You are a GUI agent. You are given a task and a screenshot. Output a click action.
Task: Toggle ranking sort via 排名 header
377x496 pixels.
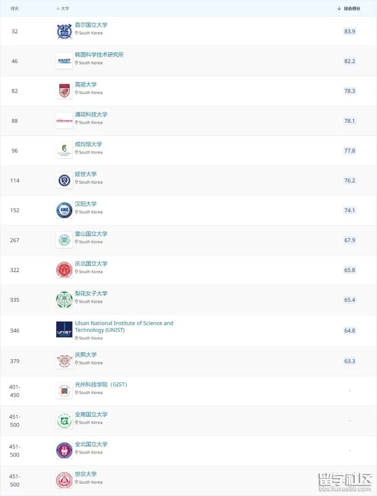pos(15,8)
